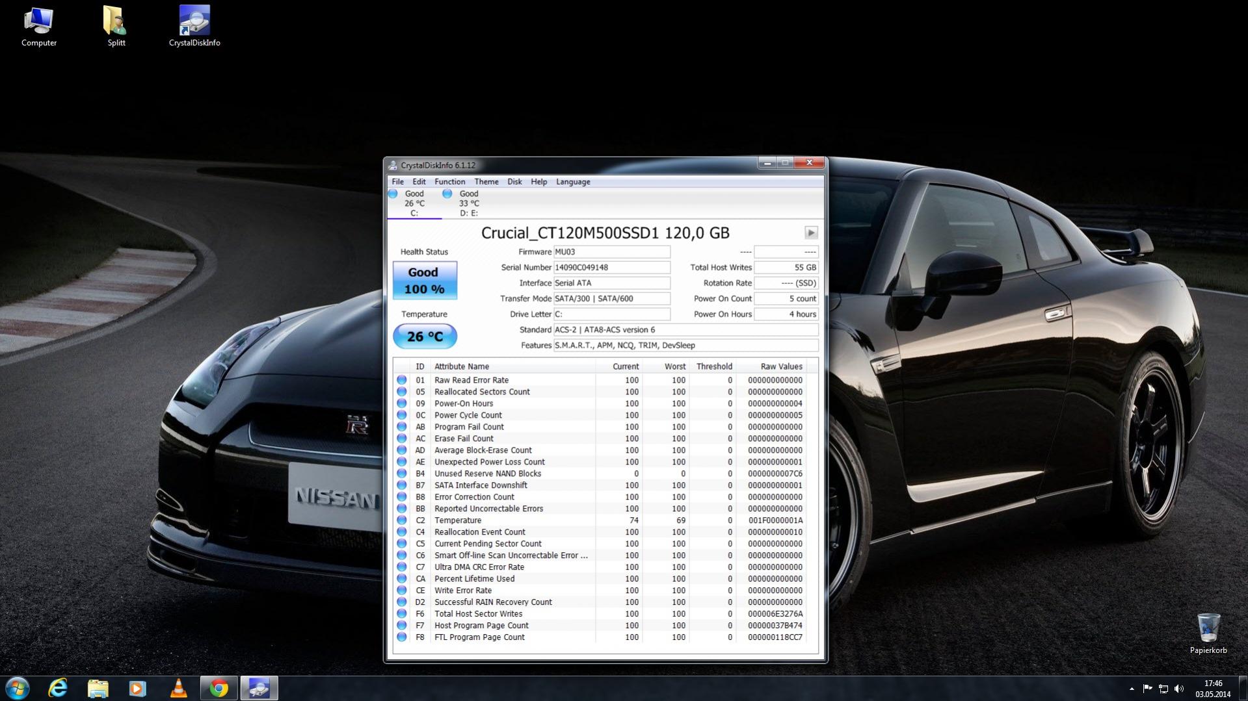Viewport: 1248px width, 701px height.
Task: Open the Theme menu
Action: (486, 182)
